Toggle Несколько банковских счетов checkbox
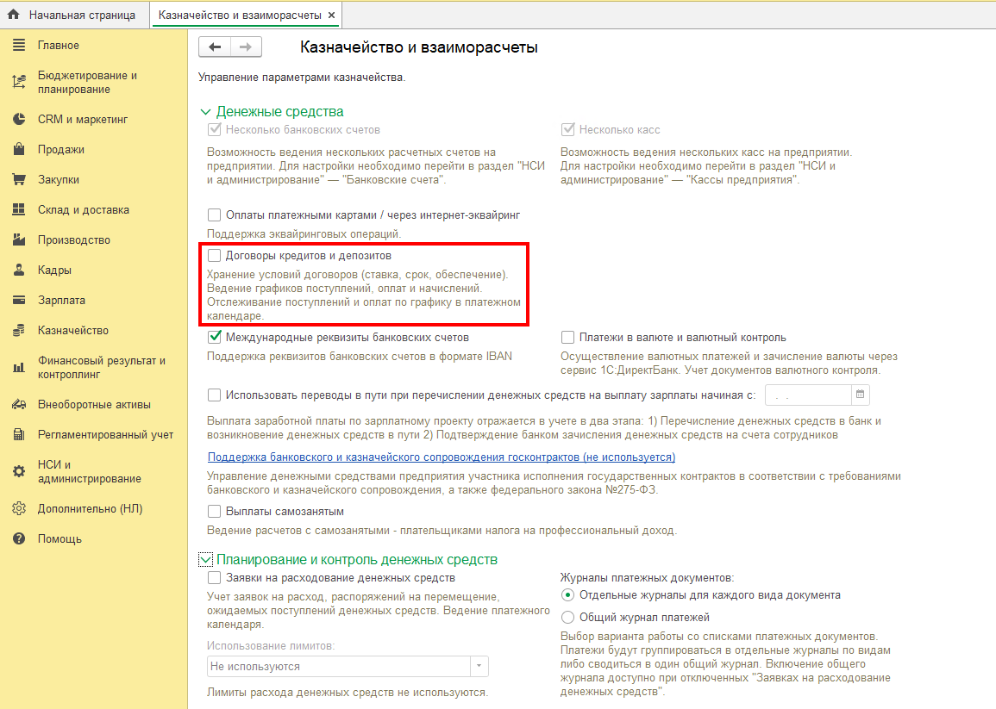The height and width of the screenshot is (709, 996). pyautogui.click(x=215, y=129)
